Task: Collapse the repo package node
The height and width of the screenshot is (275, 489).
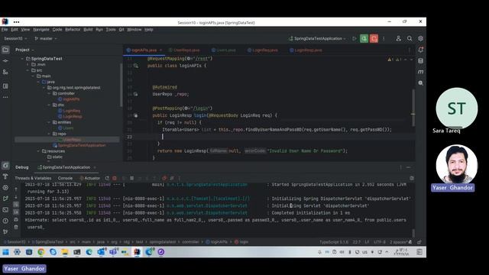Action: 49,134
